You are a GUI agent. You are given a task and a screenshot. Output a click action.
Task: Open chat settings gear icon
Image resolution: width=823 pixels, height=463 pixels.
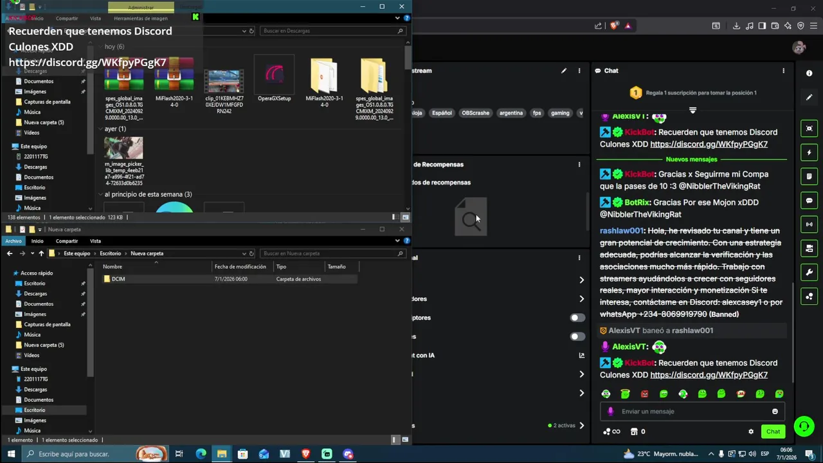coord(751,431)
